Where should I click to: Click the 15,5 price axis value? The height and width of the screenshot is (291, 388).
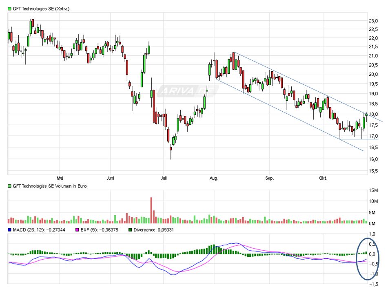(373, 171)
